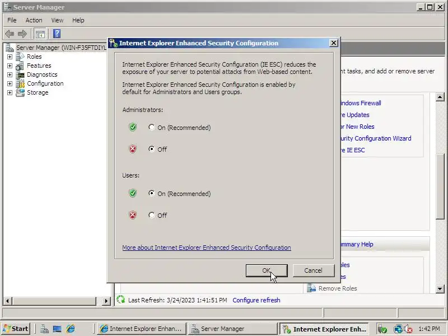Select the Roles item in the tree
The width and height of the screenshot is (448, 336).
34,57
